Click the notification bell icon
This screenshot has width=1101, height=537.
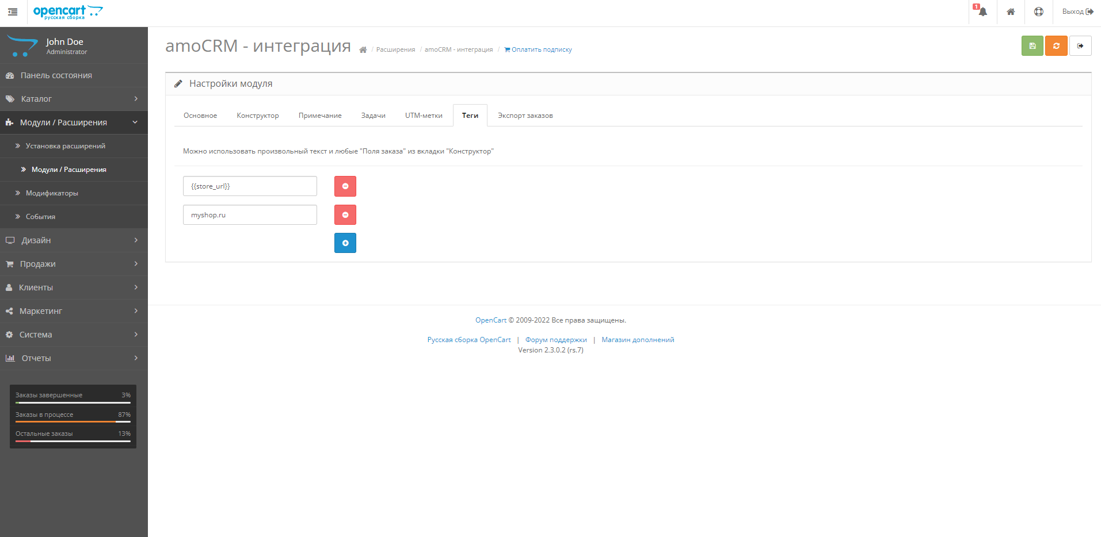tap(981, 12)
